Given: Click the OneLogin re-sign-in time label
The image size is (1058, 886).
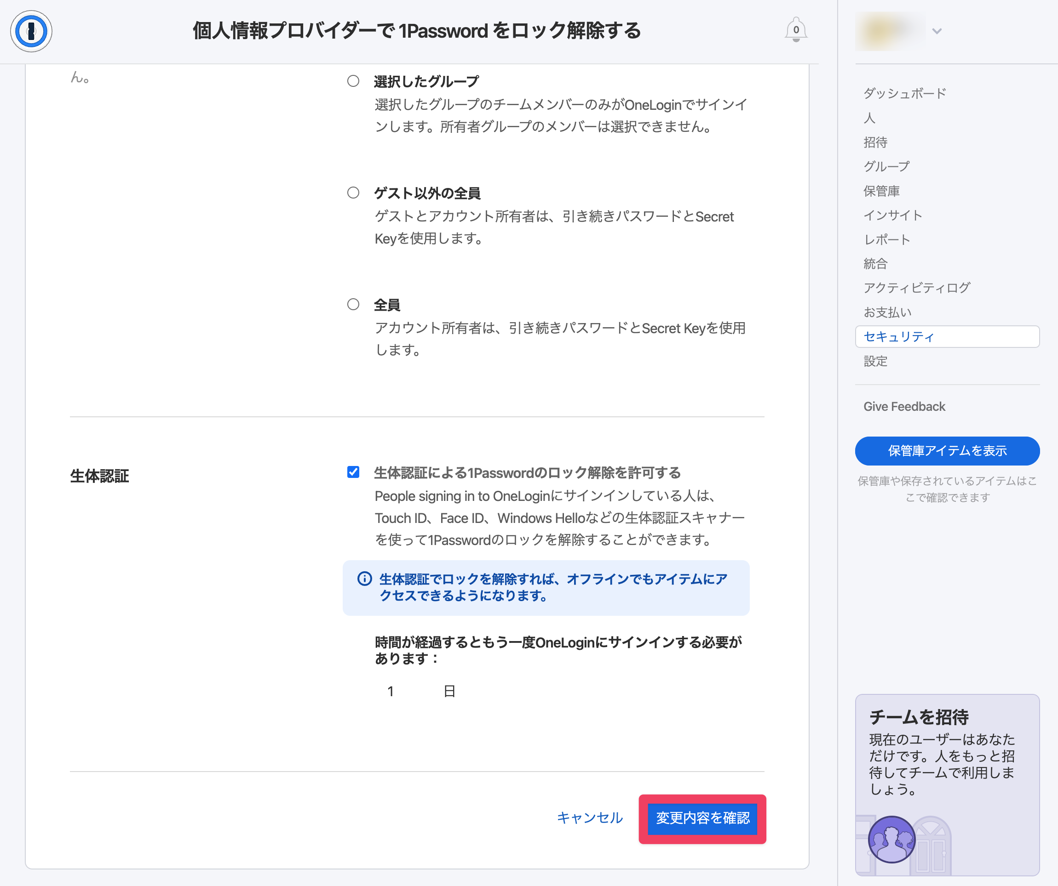Looking at the screenshot, I should 558,650.
